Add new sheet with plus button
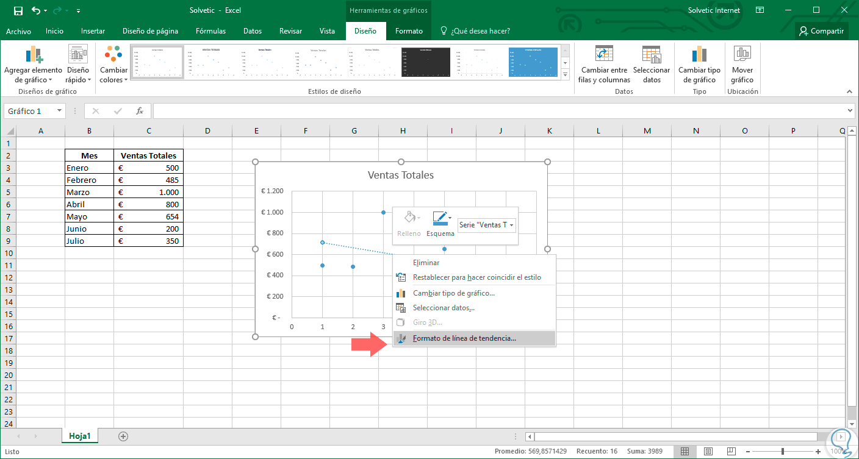This screenshot has height=459, width=859. (x=123, y=436)
